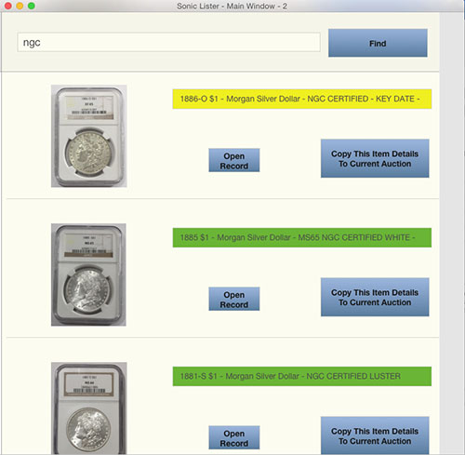Click the search field containing "ngc"

(168, 42)
